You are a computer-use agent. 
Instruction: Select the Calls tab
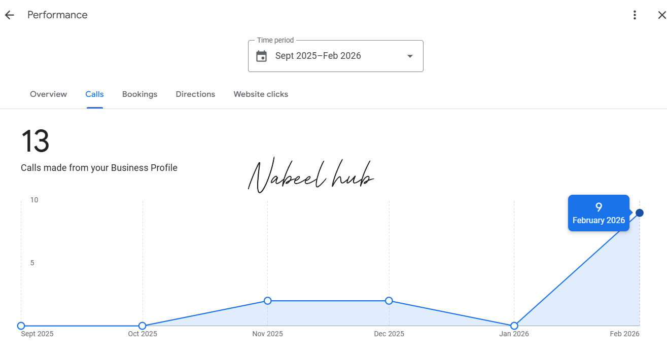(x=94, y=94)
